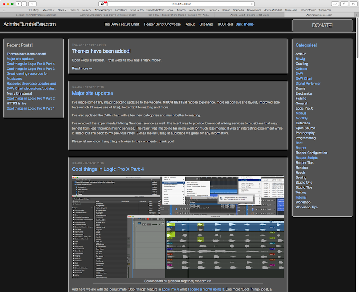Open the Share sheet
This screenshot has width=359, height=292.
click(344, 3)
